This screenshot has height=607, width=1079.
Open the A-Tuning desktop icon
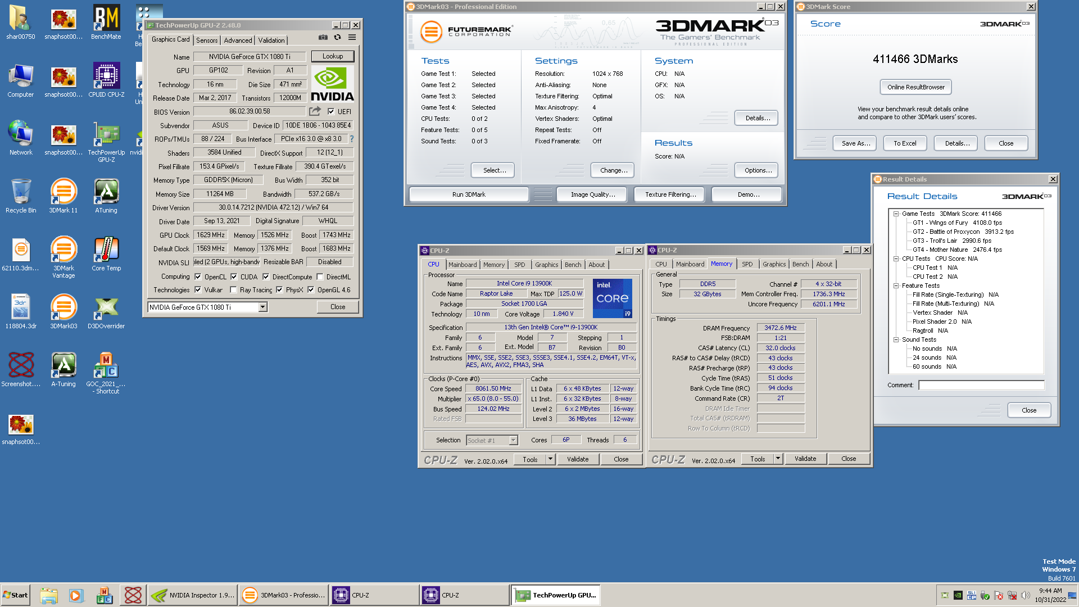(64, 370)
